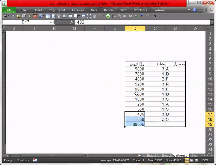Viewport: 216px width, 165px height.
Task: Click the macro recording icon in status bar
Action: (35, 160)
